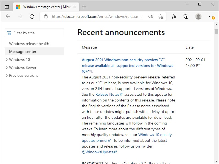Expand the Windows 10 chevron
Image resolution: width=219 pixels, height=164 pixels.
click(7, 60)
